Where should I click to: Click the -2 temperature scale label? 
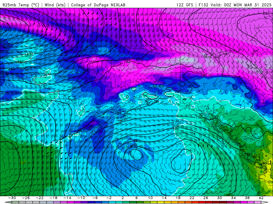click(x=109, y=198)
